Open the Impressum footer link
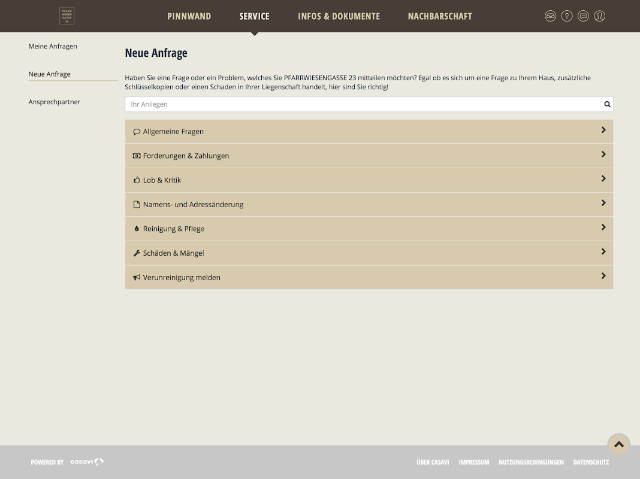This screenshot has height=479, width=640. pyautogui.click(x=474, y=462)
